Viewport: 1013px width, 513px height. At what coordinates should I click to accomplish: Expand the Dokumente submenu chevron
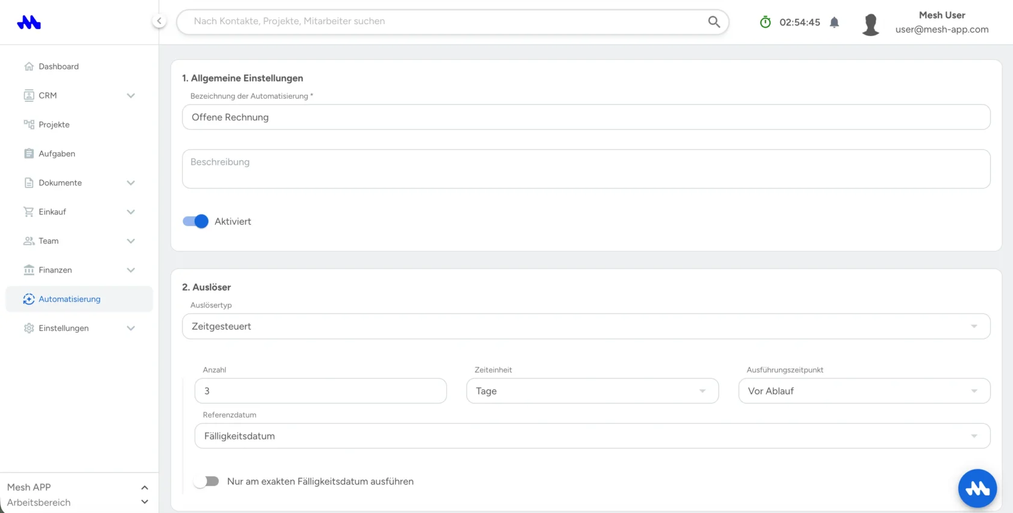[x=131, y=183]
